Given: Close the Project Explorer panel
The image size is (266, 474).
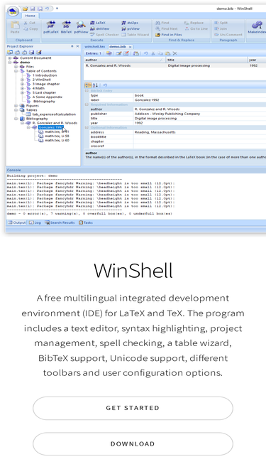Looking at the screenshot, I should tap(77, 46).
